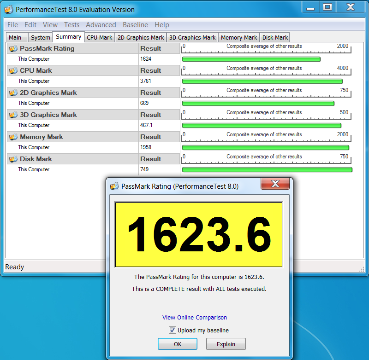Switch to the CPU Mark tab
This screenshot has width=369, height=360.
(100, 38)
